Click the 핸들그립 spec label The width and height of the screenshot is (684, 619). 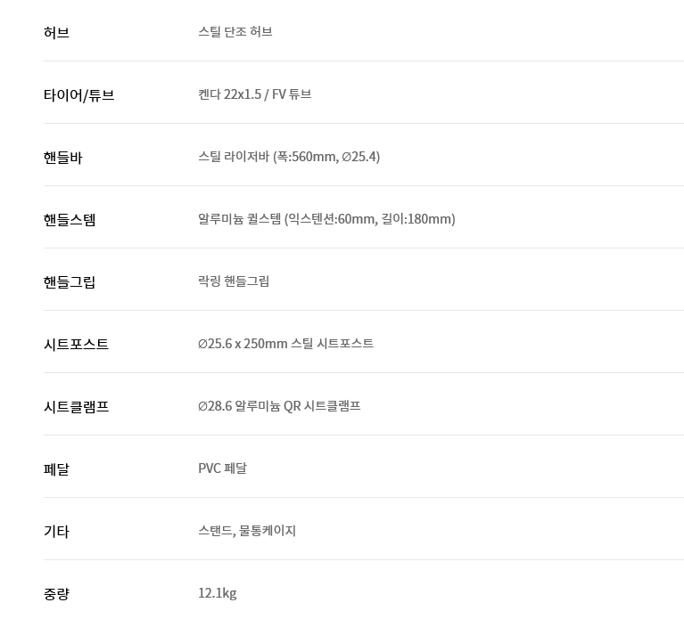coord(70,282)
